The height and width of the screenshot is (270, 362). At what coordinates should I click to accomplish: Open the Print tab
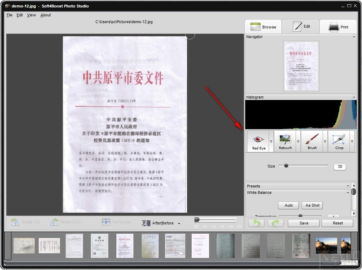click(x=338, y=27)
